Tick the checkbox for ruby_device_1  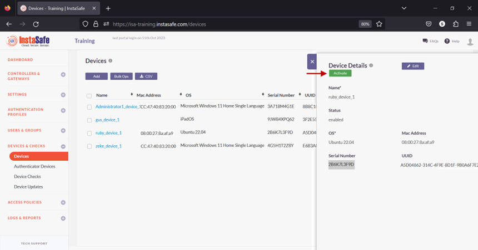89,133
